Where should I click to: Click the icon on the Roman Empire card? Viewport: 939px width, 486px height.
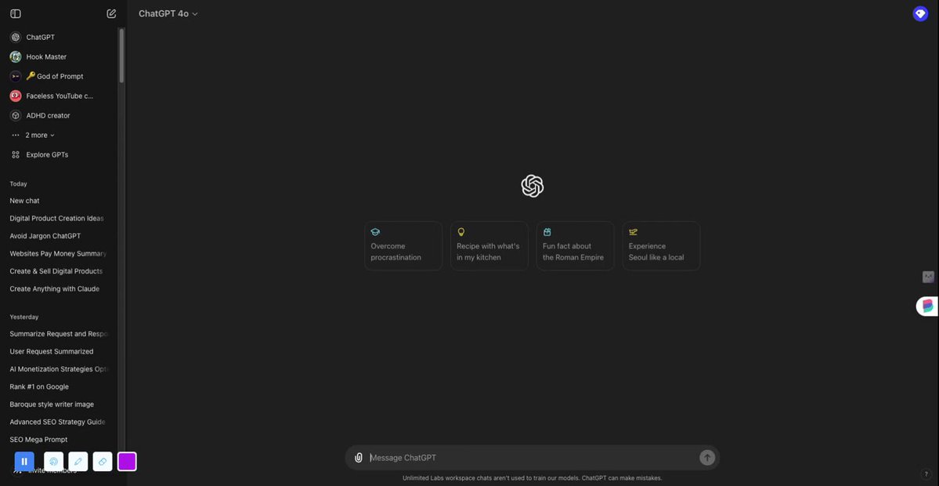(x=547, y=232)
